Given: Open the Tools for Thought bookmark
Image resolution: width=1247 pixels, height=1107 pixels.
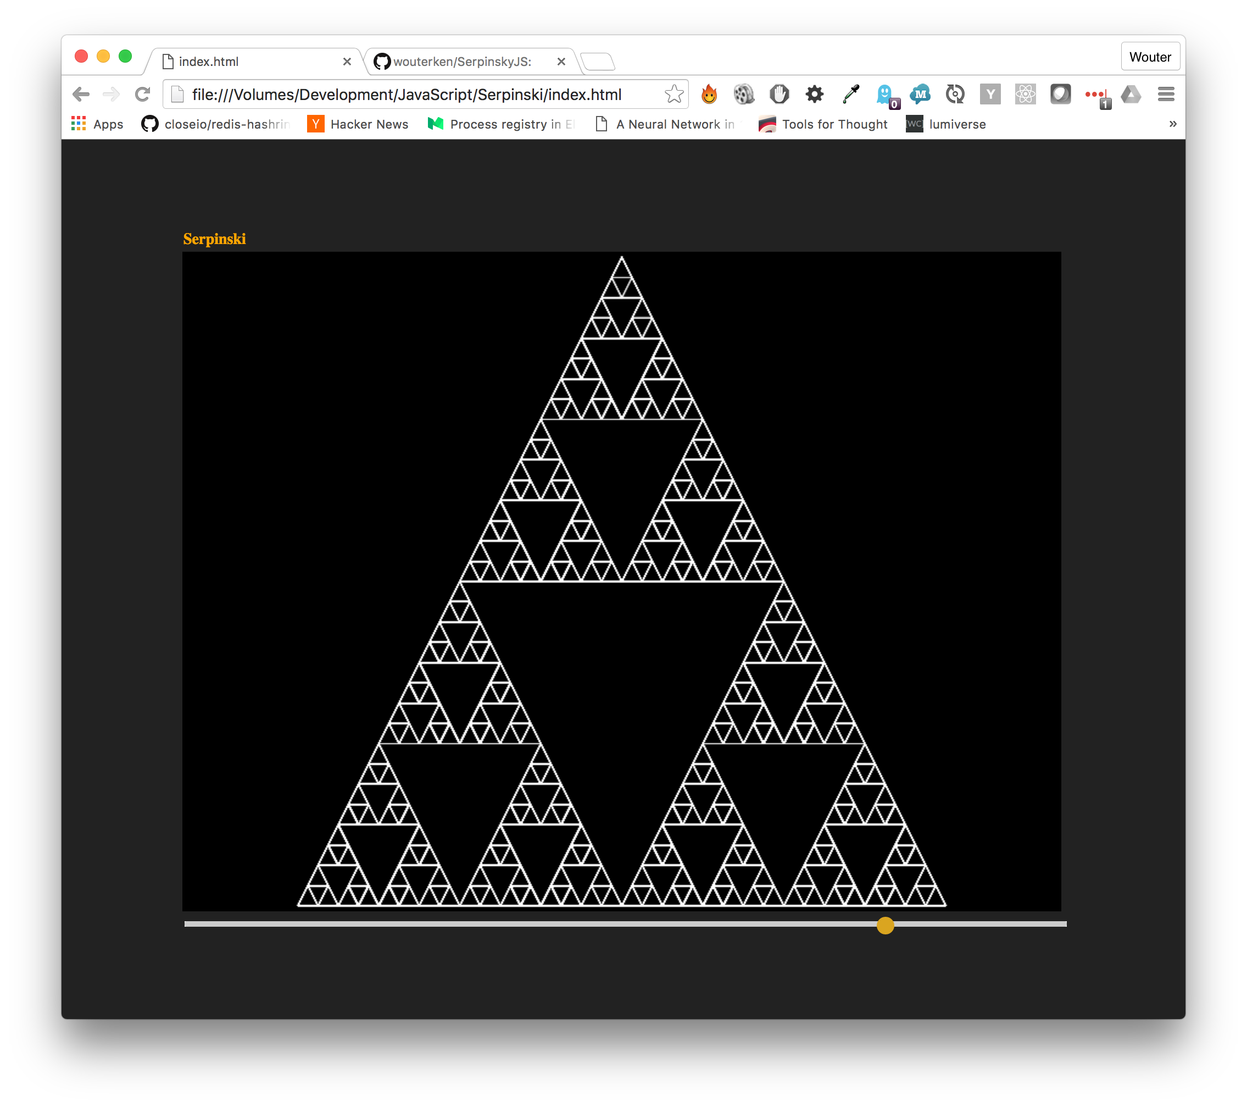Looking at the screenshot, I should pyautogui.click(x=823, y=124).
